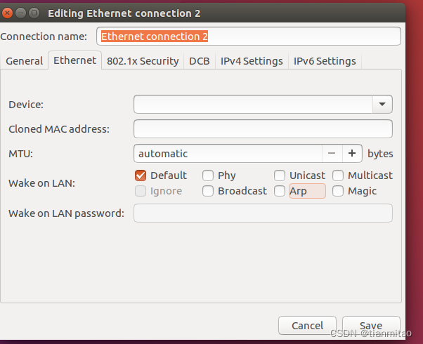
Task: Enable the Phy checkbox
Action: click(208, 176)
